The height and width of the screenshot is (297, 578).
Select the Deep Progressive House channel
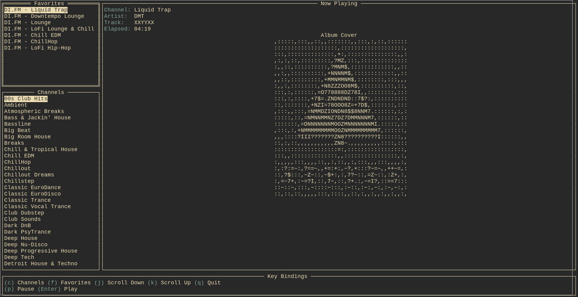tap(41, 251)
